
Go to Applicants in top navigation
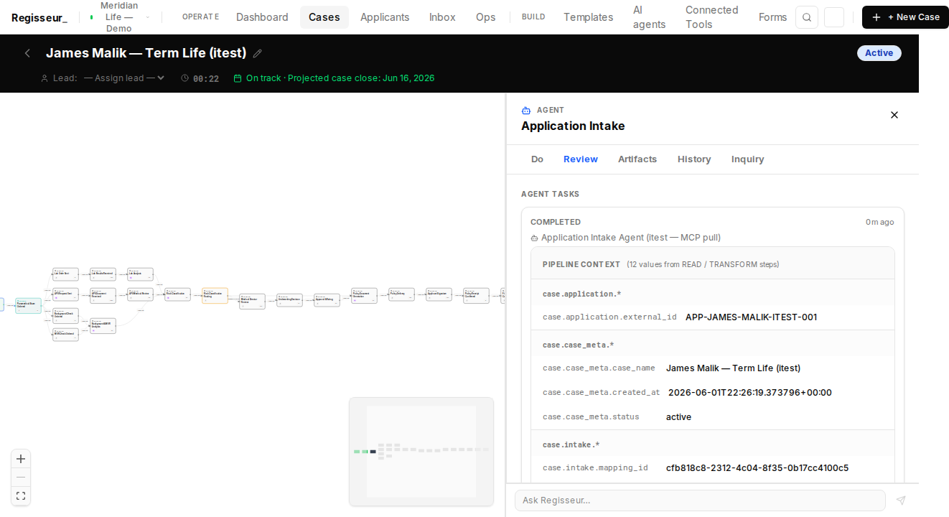pyautogui.click(x=385, y=17)
